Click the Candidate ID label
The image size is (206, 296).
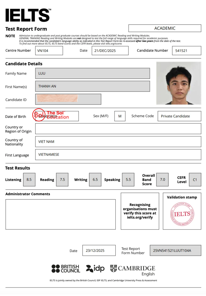16,100
